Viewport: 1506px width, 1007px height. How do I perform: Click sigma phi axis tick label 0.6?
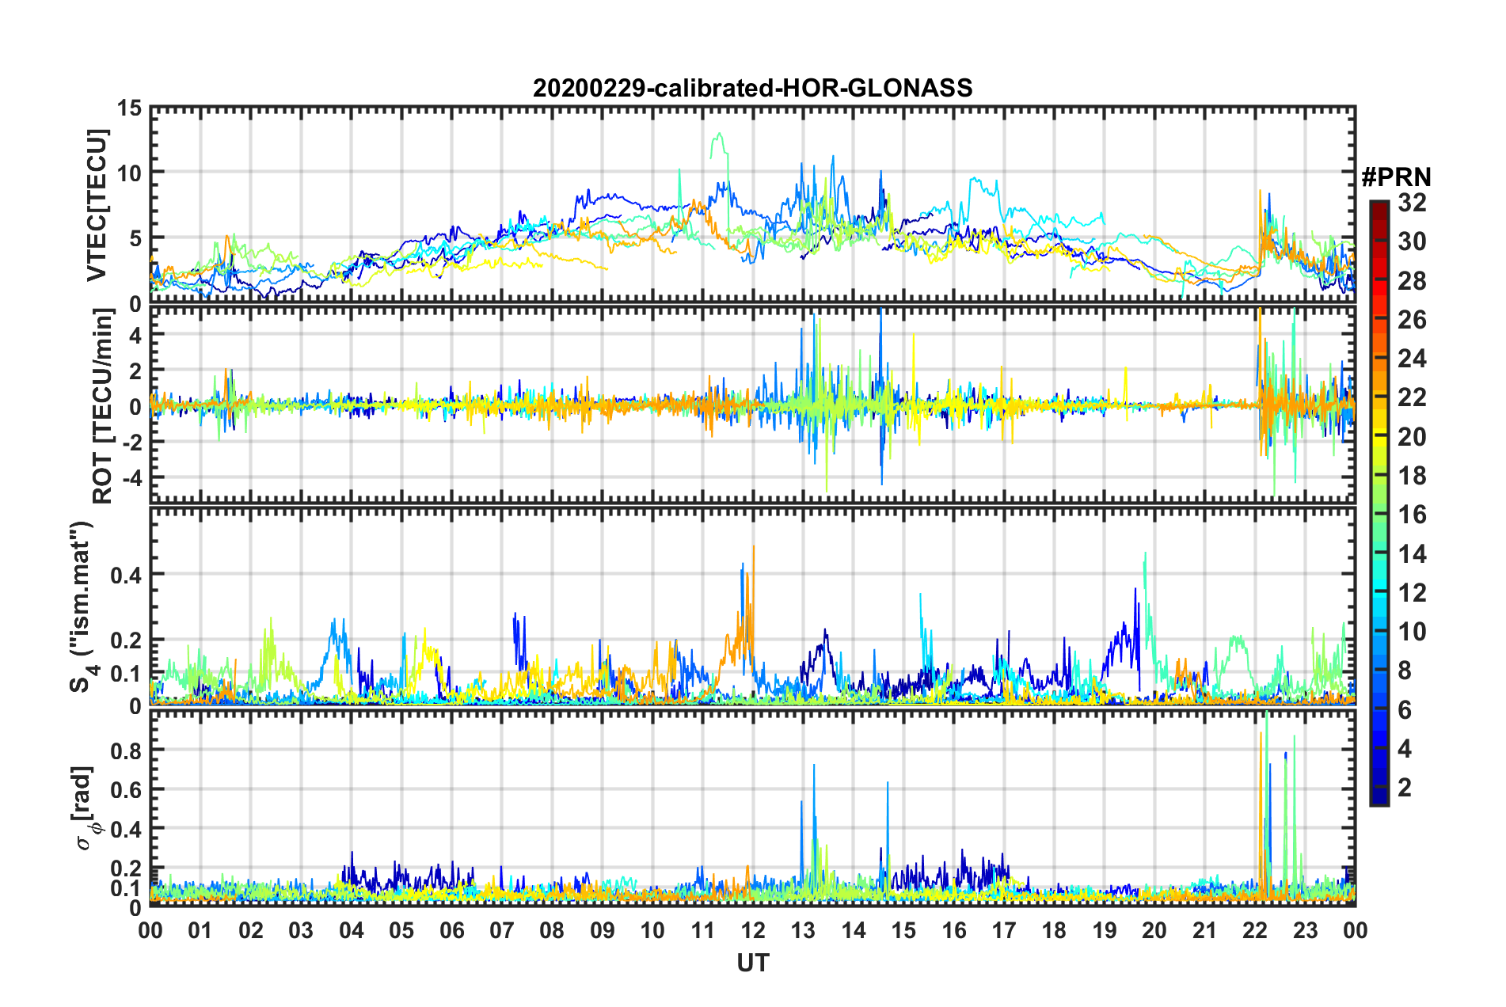[x=127, y=789]
